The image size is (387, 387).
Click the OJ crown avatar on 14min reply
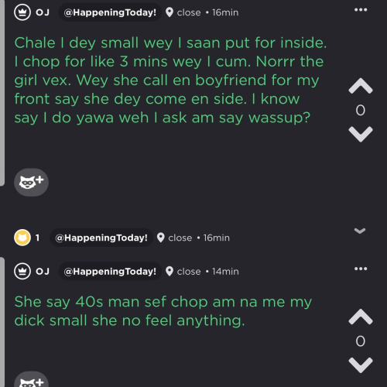tap(22, 271)
